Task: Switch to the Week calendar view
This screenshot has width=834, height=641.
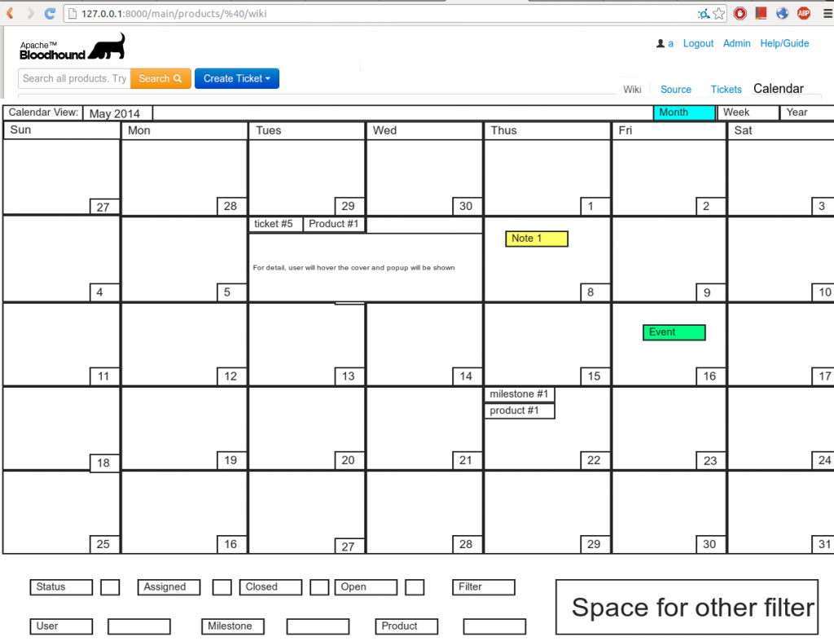Action: (747, 112)
